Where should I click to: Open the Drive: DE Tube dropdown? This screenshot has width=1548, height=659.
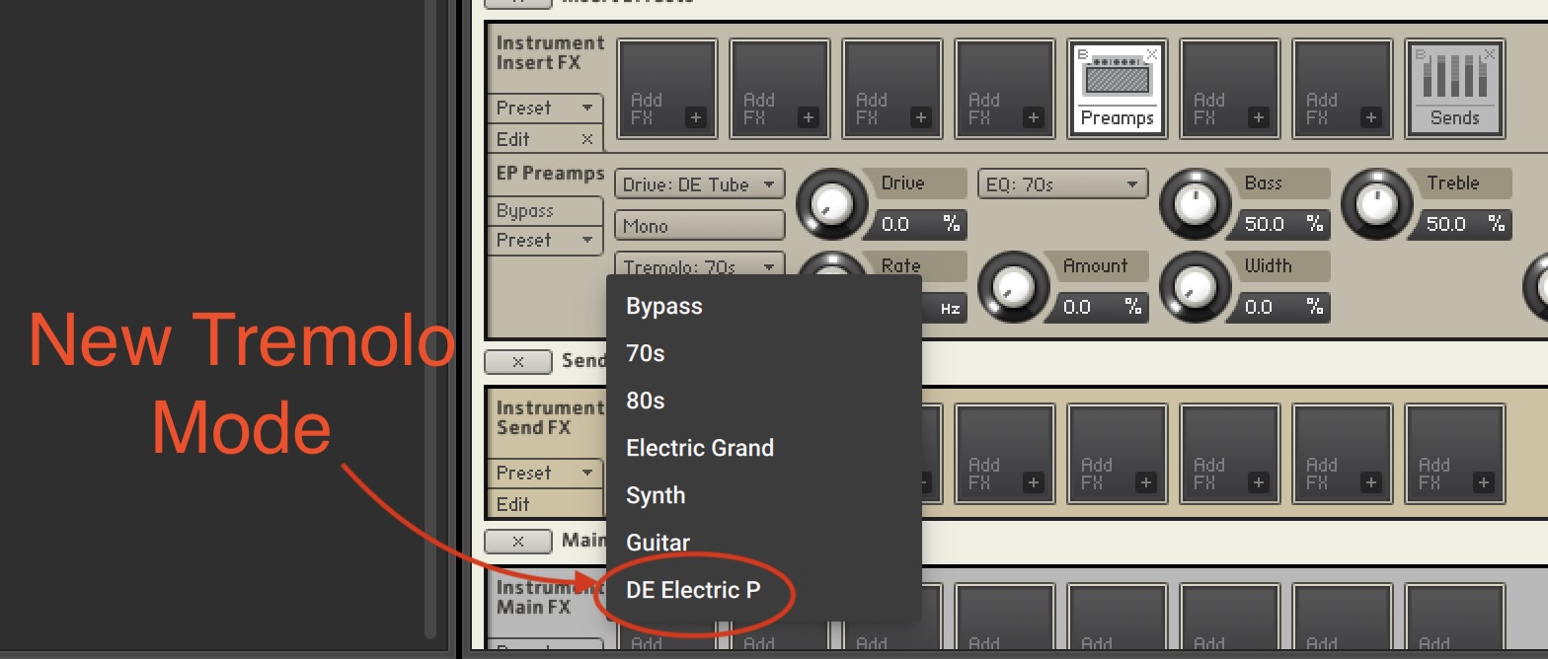[699, 184]
